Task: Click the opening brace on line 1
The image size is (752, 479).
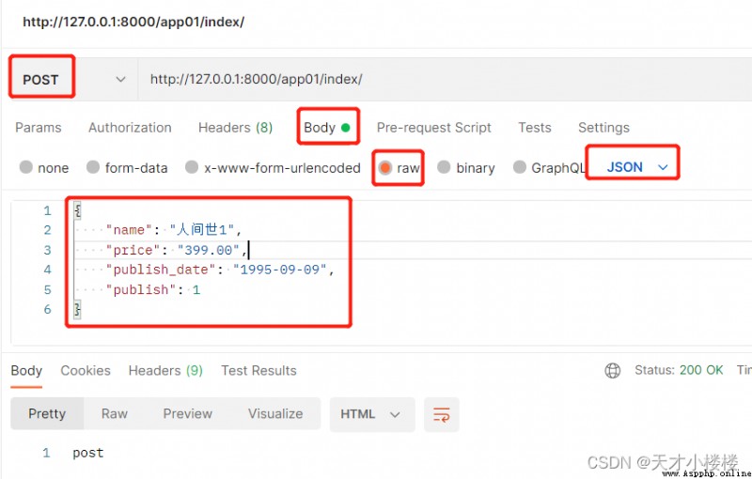Action: click(x=77, y=210)
